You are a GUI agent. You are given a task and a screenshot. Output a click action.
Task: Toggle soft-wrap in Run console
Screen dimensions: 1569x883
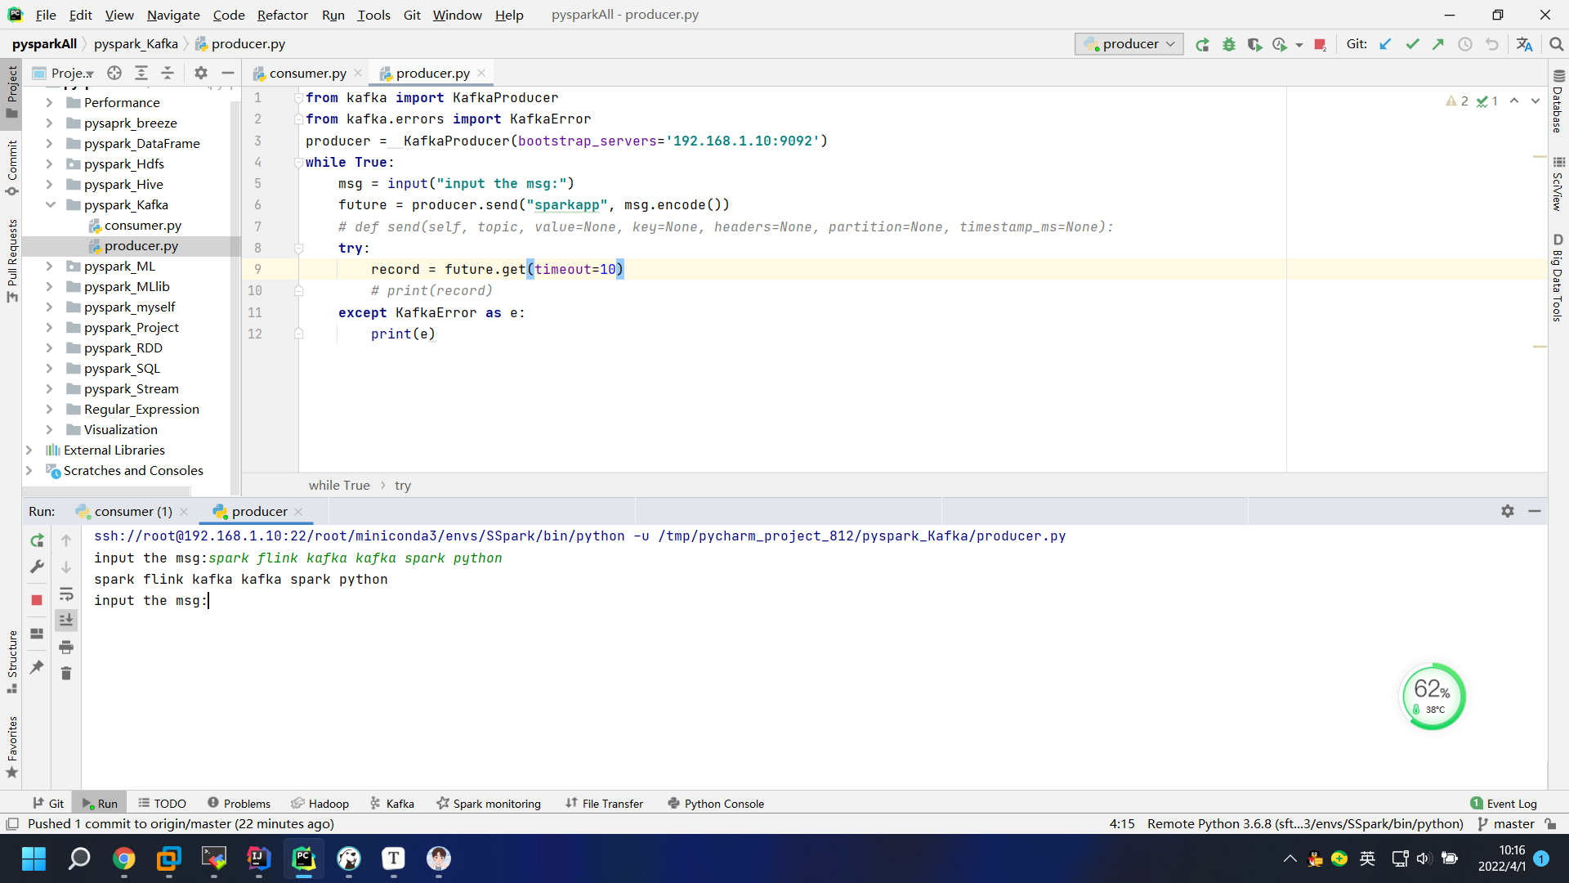pos(66,594)
